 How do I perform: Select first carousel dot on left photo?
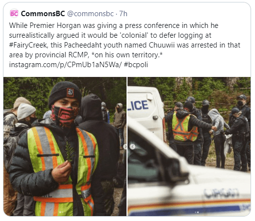coord(60,212)
